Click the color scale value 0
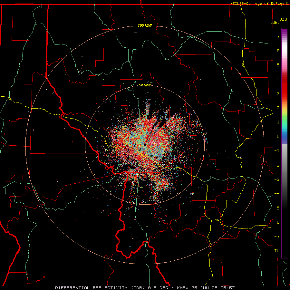 coord(278,137)
